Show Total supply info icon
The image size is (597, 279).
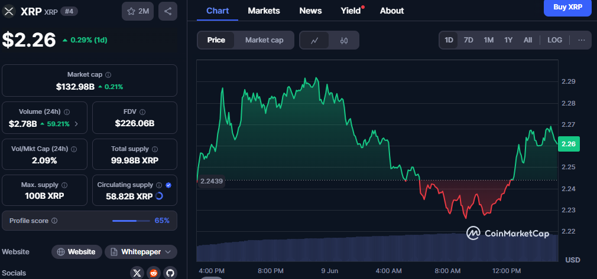click(155, 149)
